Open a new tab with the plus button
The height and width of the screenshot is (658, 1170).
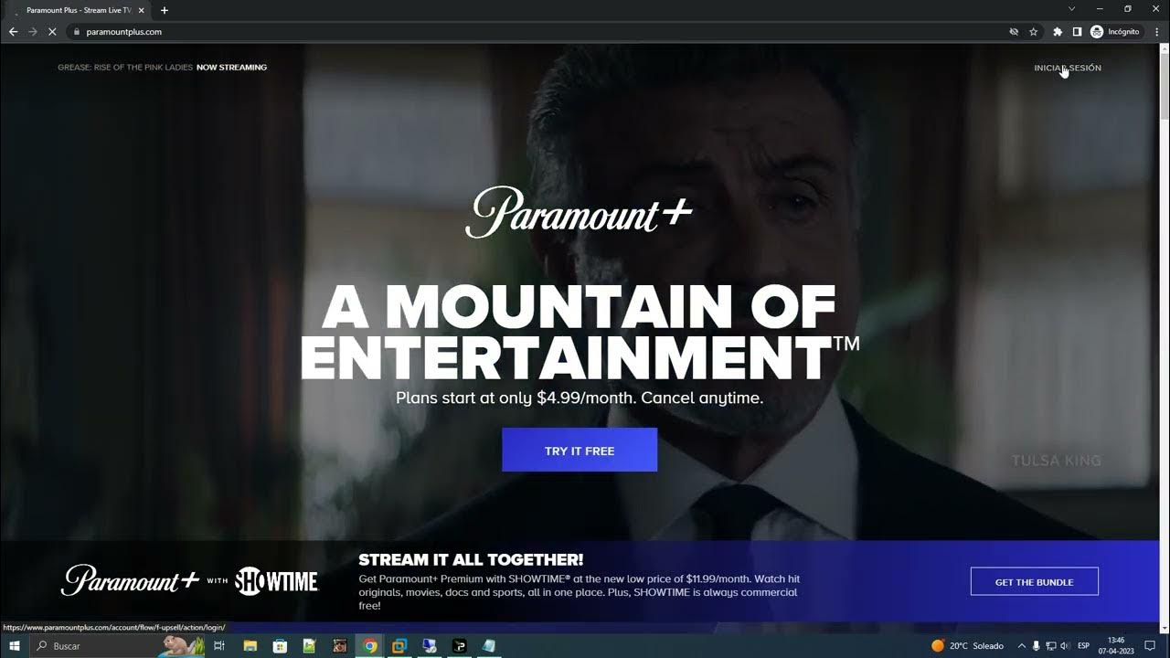(165, 10)
